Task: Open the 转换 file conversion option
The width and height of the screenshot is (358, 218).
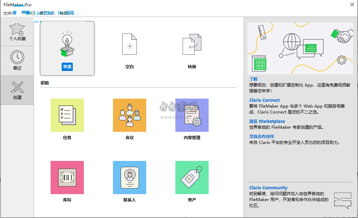Action: pyautogui.click(x=192, y=48)
